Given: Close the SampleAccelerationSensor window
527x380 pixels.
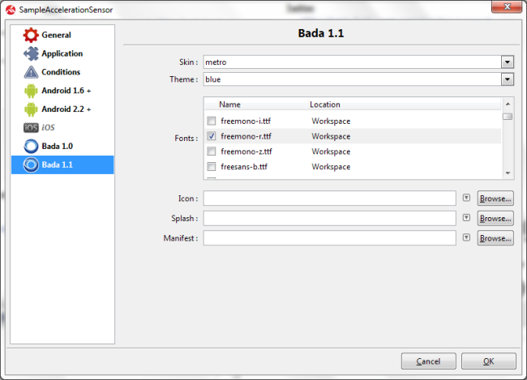Looking at the screenshot, I should 508,6.
